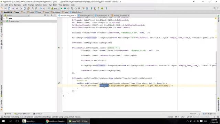Click the Copy icon in toolbar

point(25,8)
